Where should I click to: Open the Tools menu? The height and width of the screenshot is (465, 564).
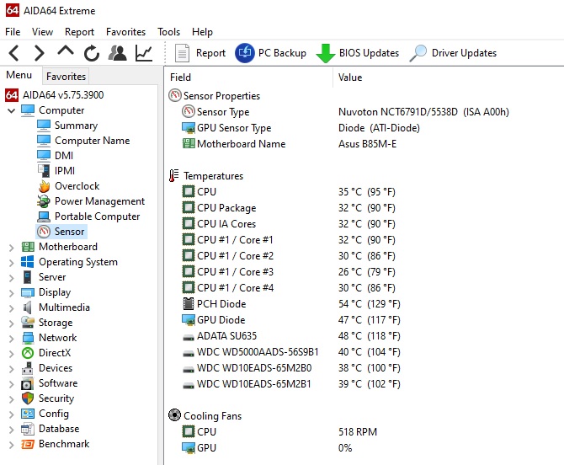click(168, 32)
